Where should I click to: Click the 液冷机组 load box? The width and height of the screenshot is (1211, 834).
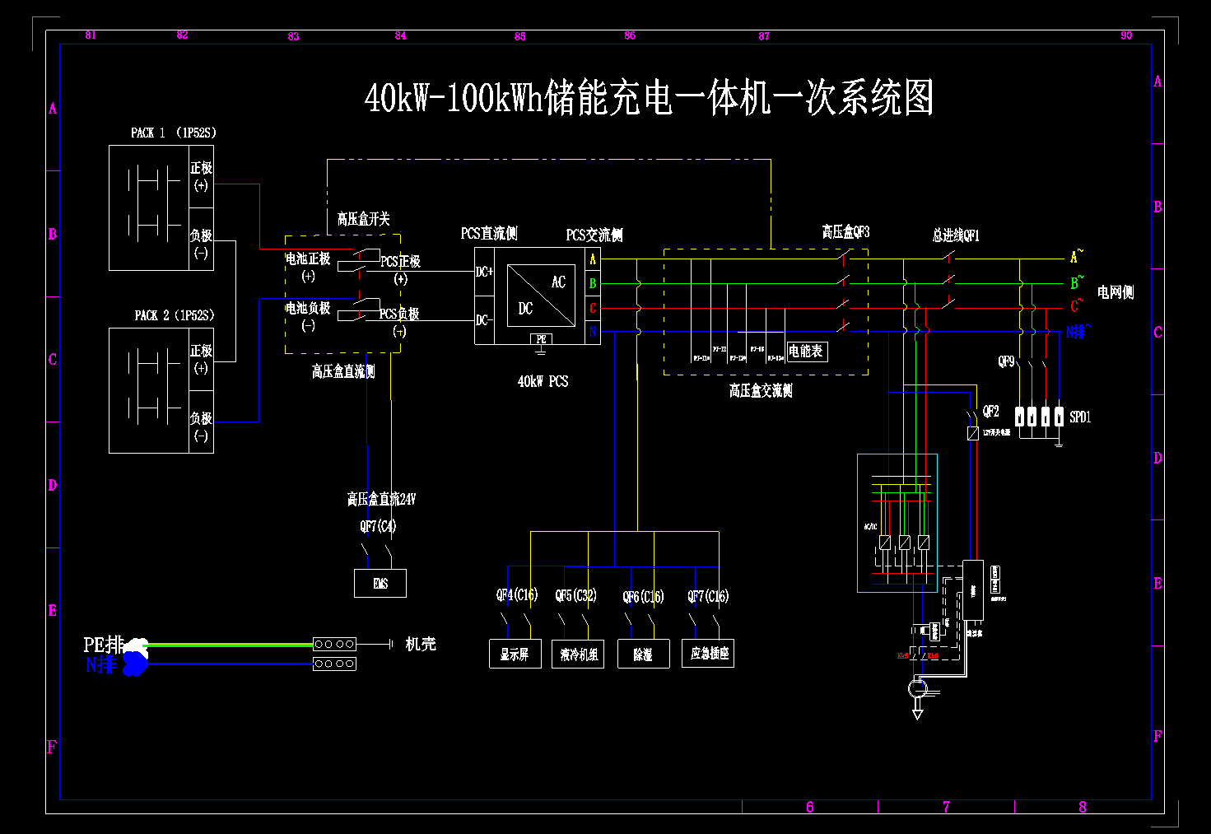579,654
